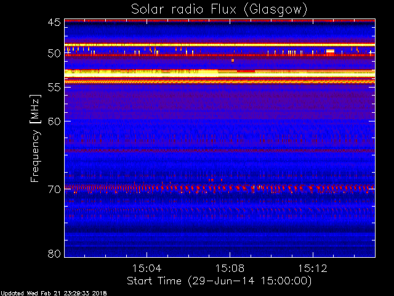Click the isolated orange spot below 50 MHz

233,60
